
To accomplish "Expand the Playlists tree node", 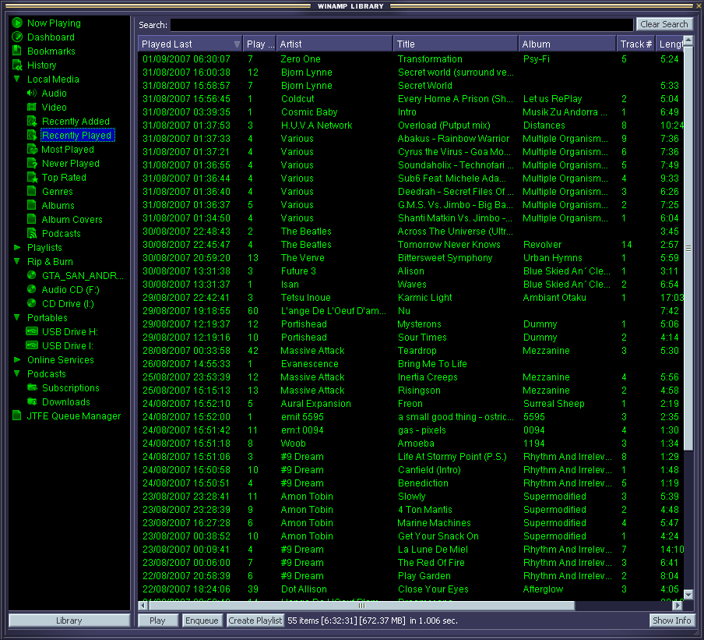I will coord(17,247).
